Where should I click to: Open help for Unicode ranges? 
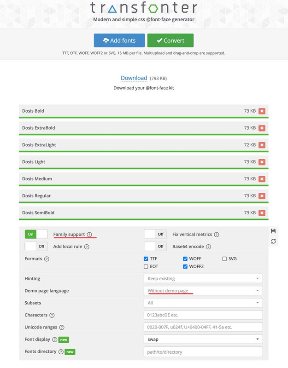pyautogui.click(x=62, y=328)
